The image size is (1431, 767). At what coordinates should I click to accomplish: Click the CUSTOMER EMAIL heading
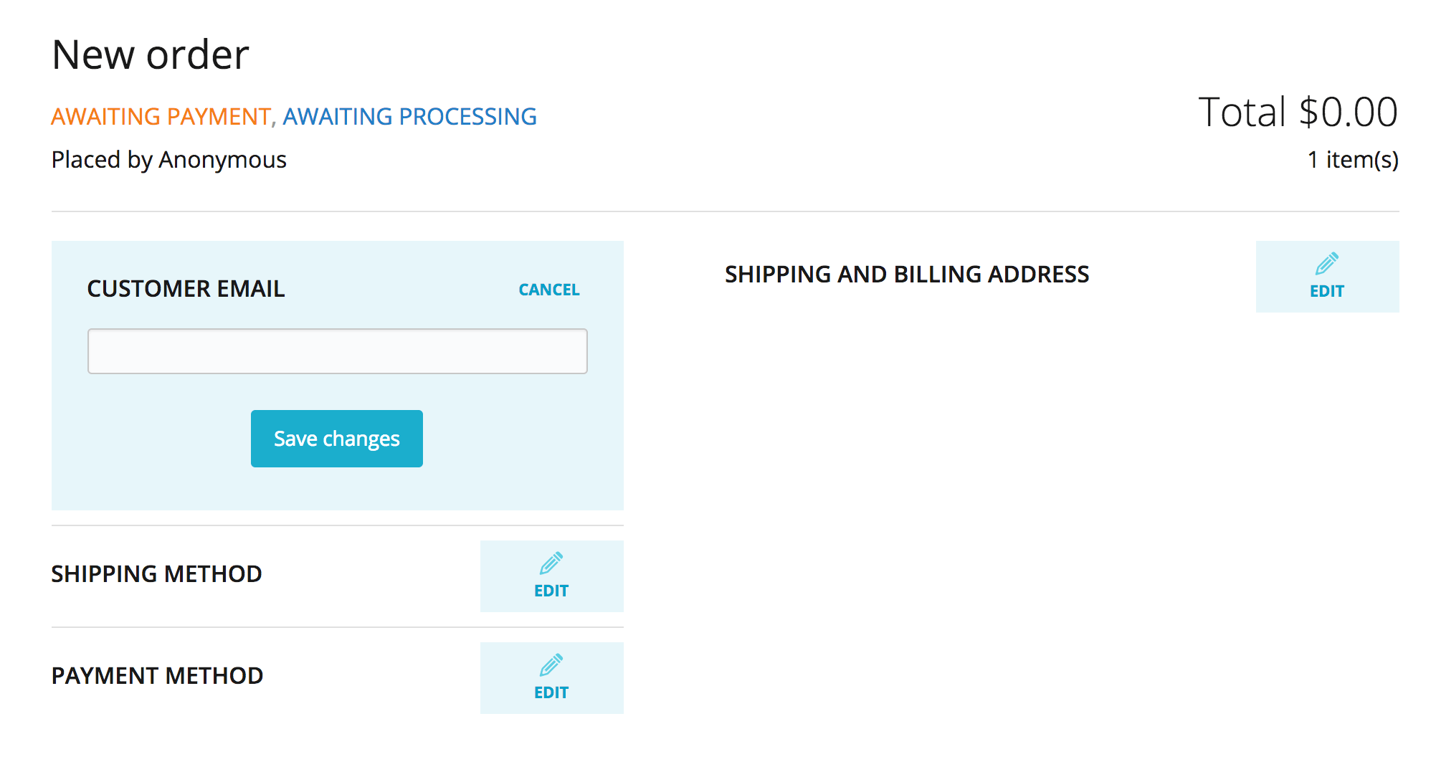click(186, 289)
